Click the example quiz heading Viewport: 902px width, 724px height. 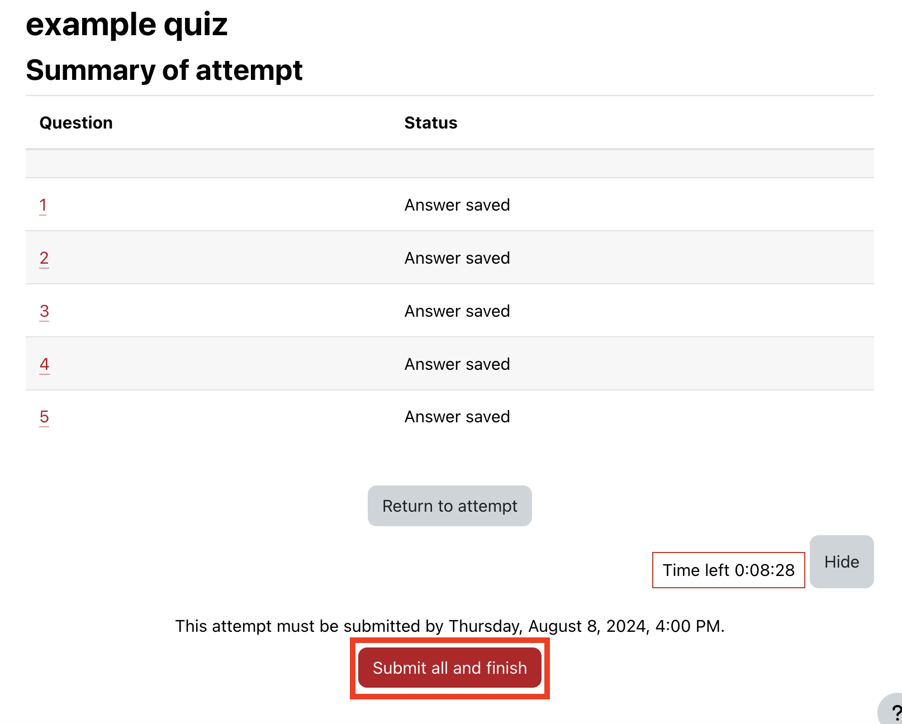point(127,25)
